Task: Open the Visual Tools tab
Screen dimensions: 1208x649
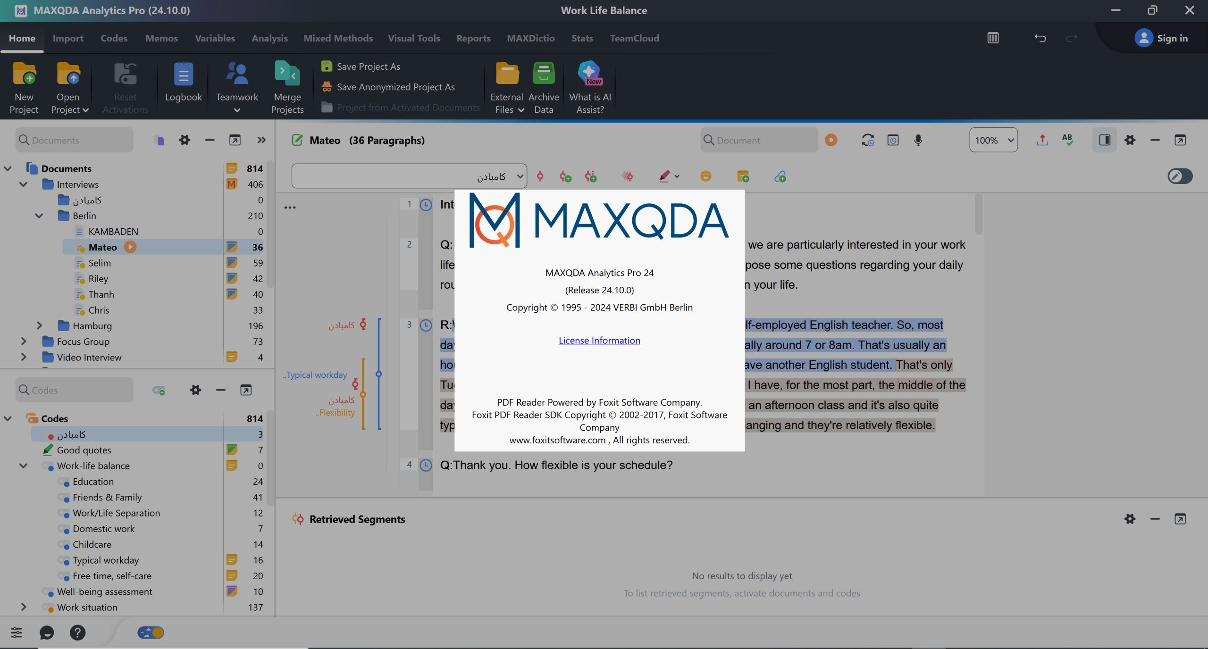Action: [x=414, y=38]
